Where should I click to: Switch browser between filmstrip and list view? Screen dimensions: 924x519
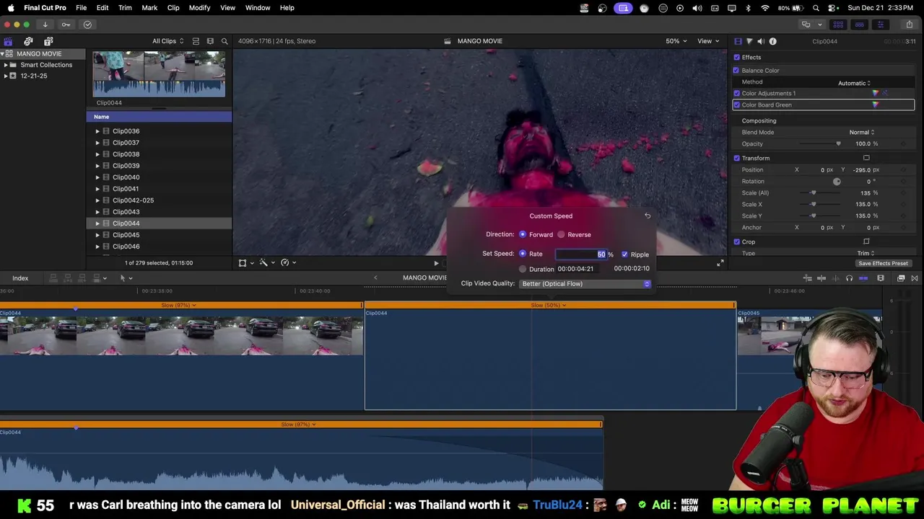click(210, 41)
